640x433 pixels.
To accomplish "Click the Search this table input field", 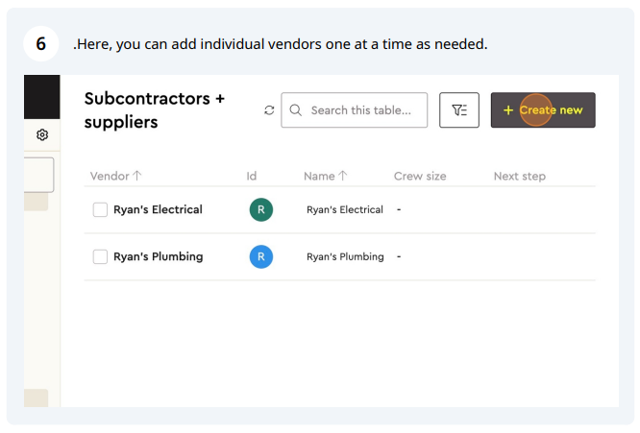I will point(355,110).
